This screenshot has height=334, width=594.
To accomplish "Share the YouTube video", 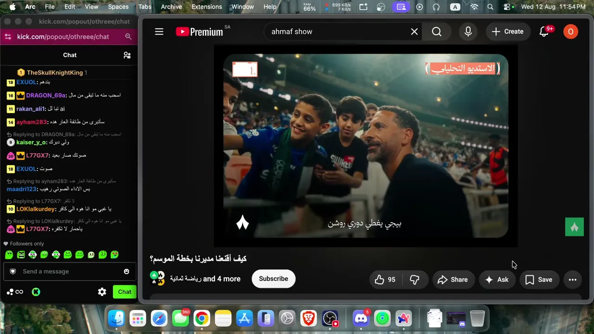I will tap(453, 280).
